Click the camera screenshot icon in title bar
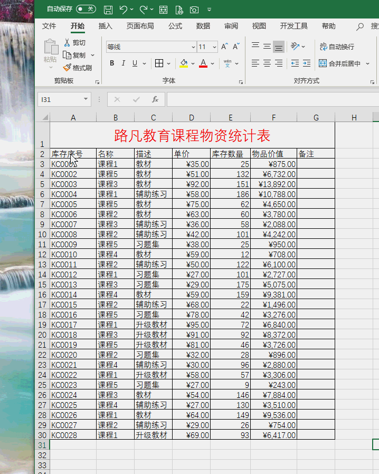 tap(194, 10)
